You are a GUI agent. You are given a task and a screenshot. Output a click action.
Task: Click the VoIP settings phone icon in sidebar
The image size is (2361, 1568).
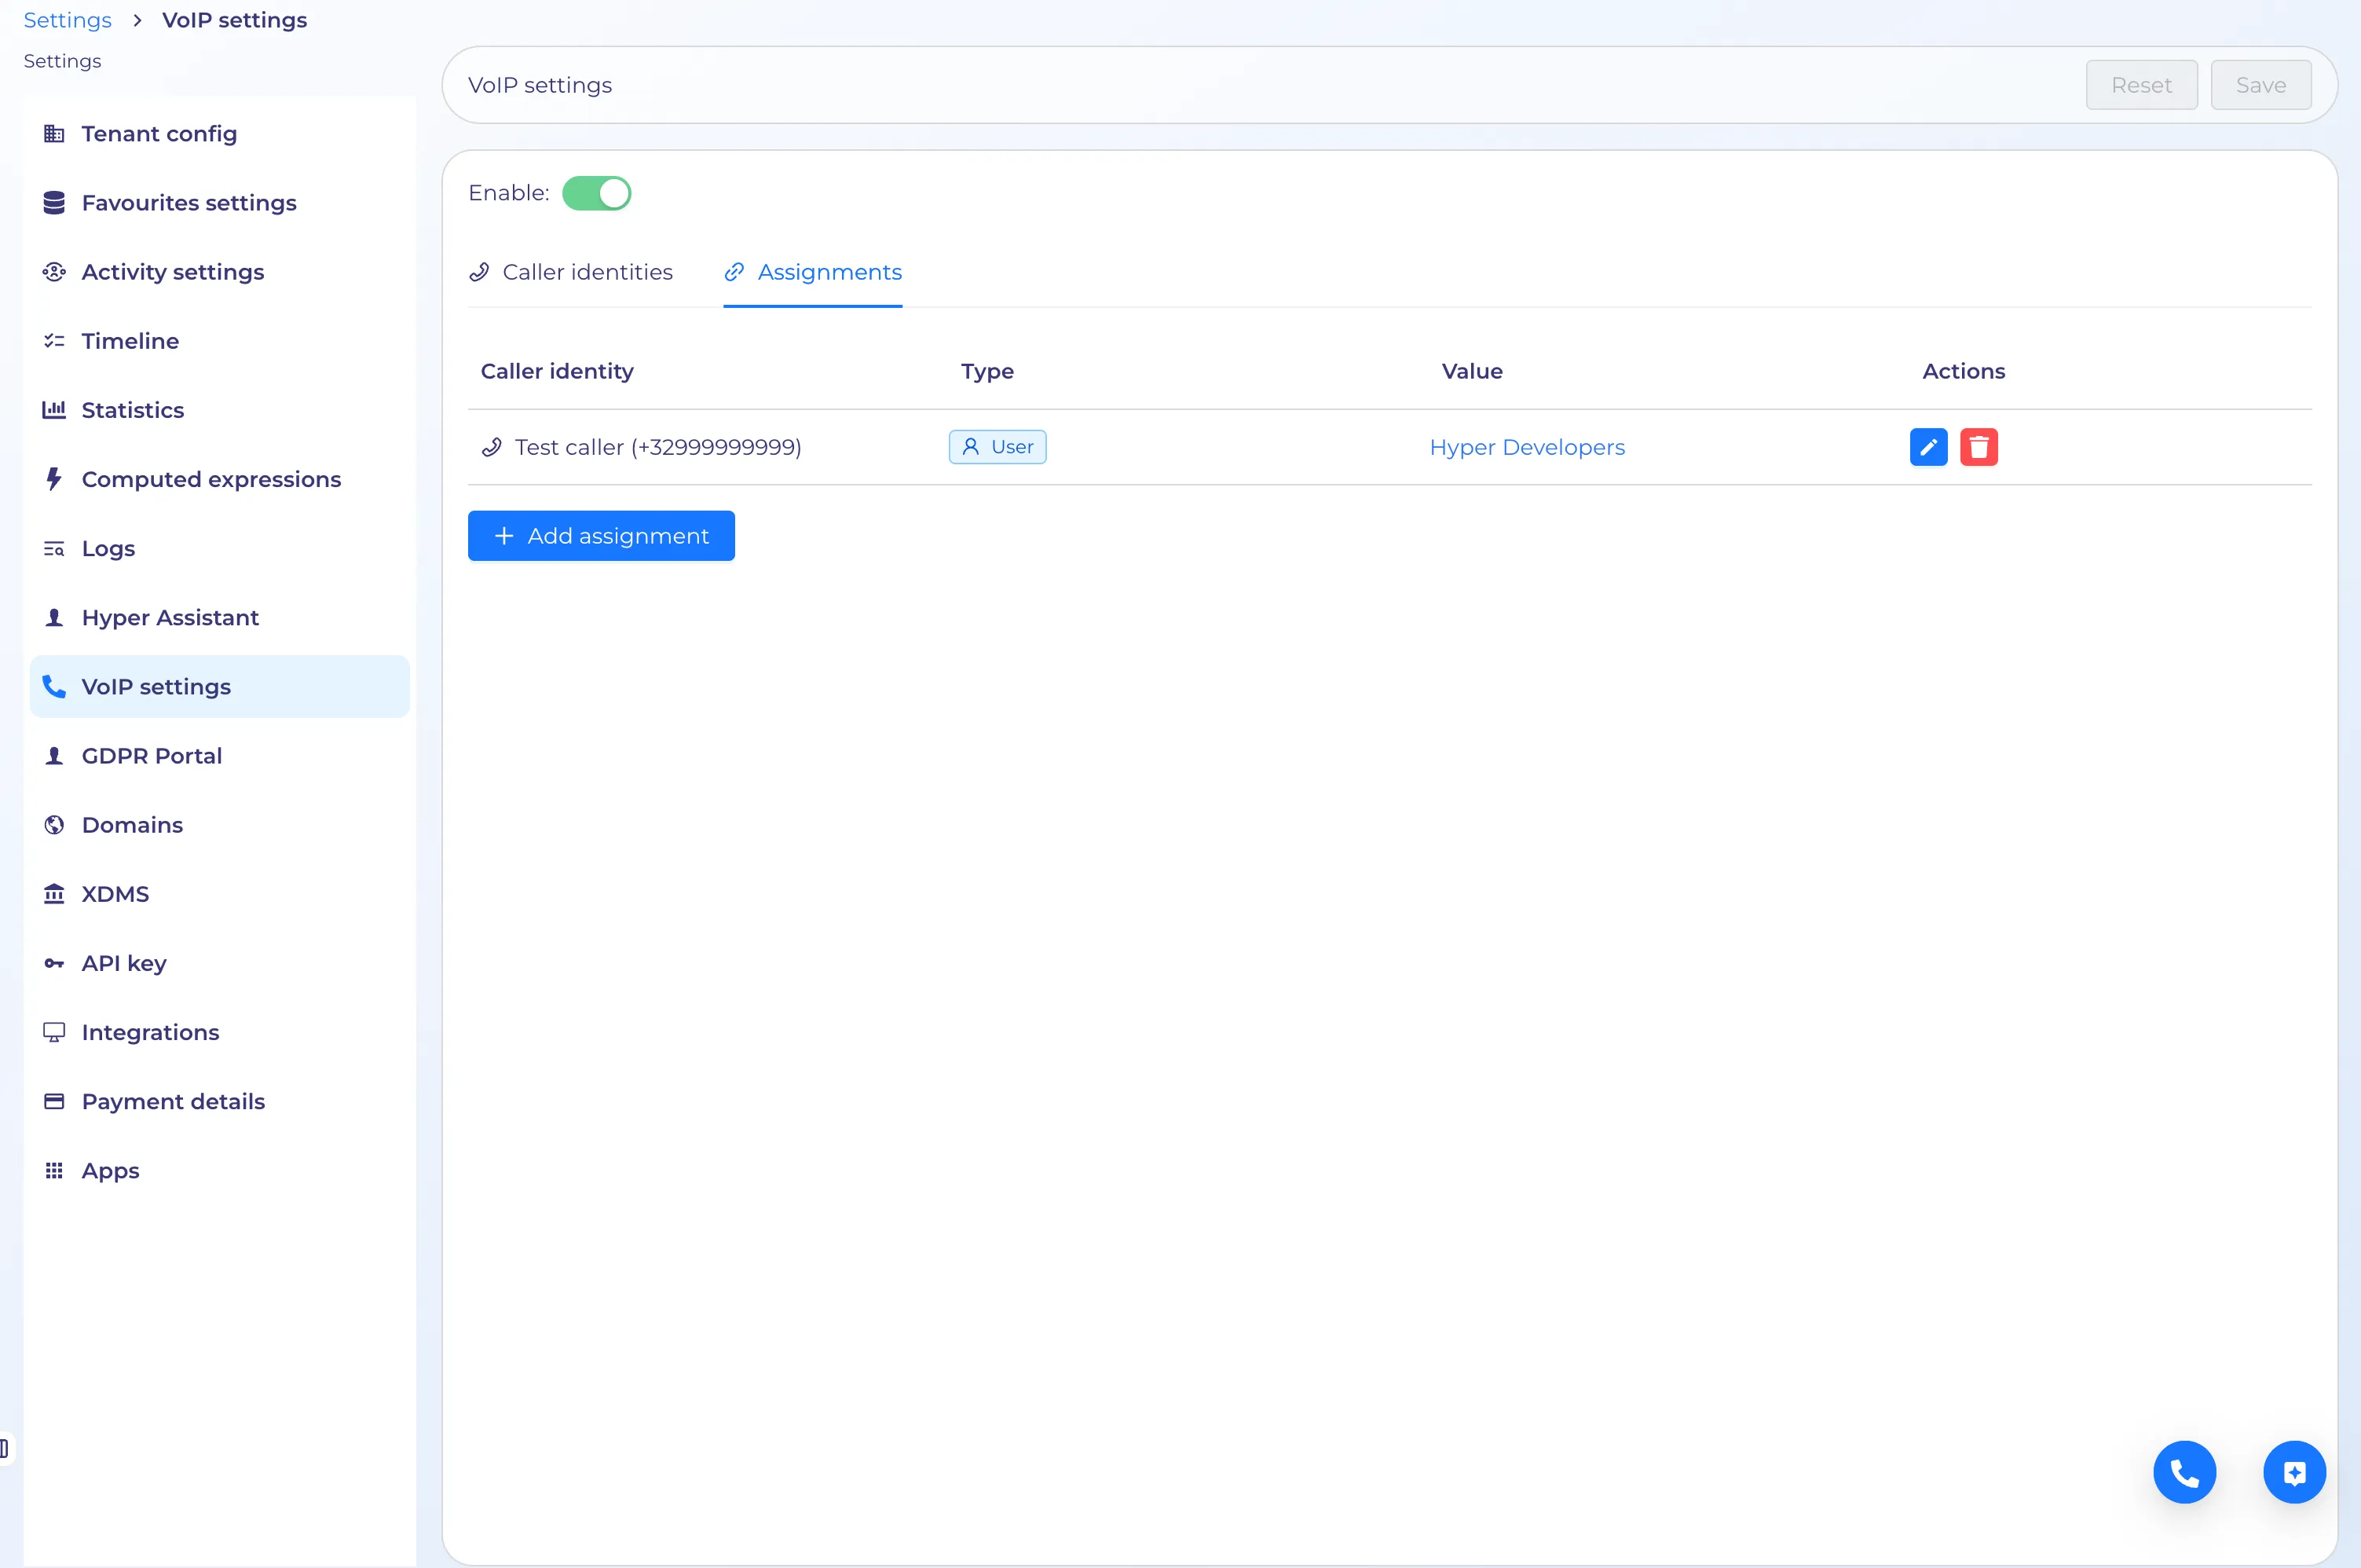coord(54,686)
